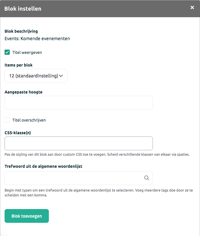This screenshot has height=236, width=200.
Task: Click into the CSS-klasse(n) text field
Action: click(79, 143)
